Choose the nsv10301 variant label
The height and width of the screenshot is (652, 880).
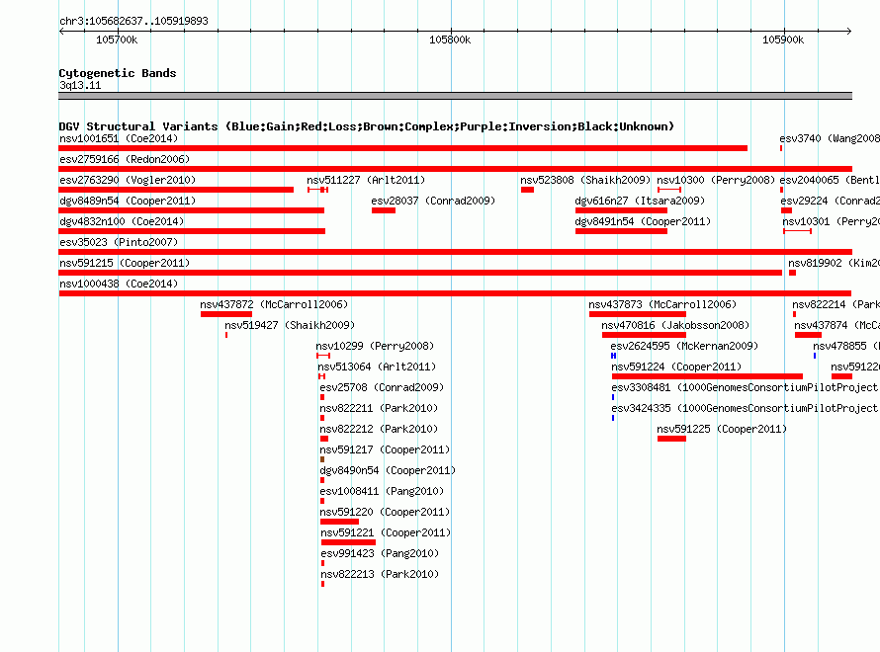[832, 221]
